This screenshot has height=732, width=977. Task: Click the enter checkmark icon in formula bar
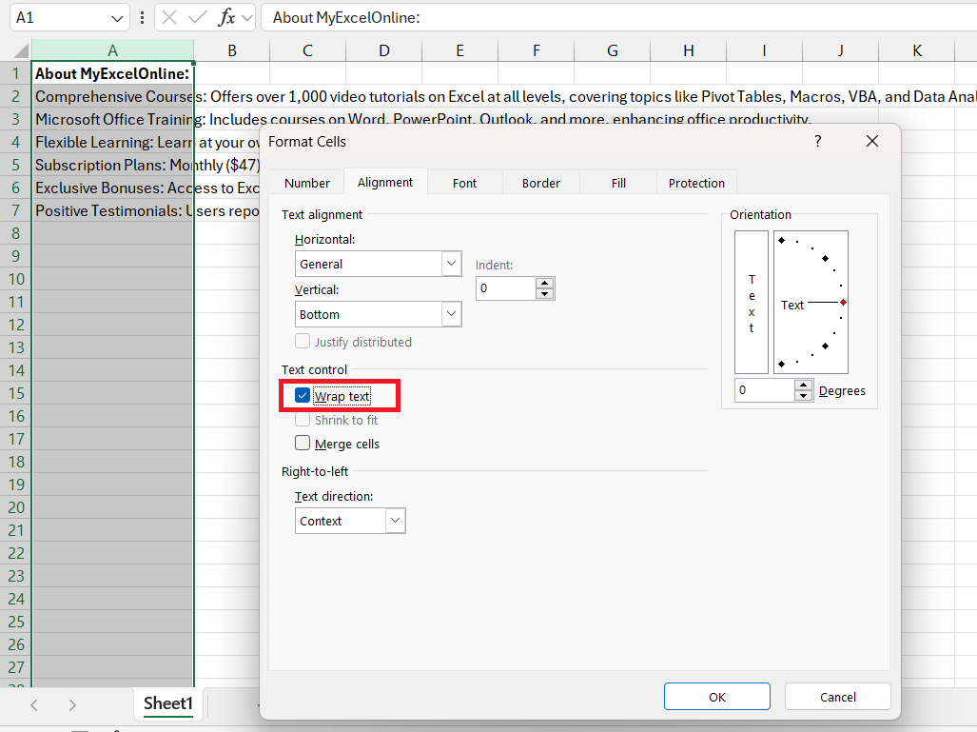[x=198, y=17]
